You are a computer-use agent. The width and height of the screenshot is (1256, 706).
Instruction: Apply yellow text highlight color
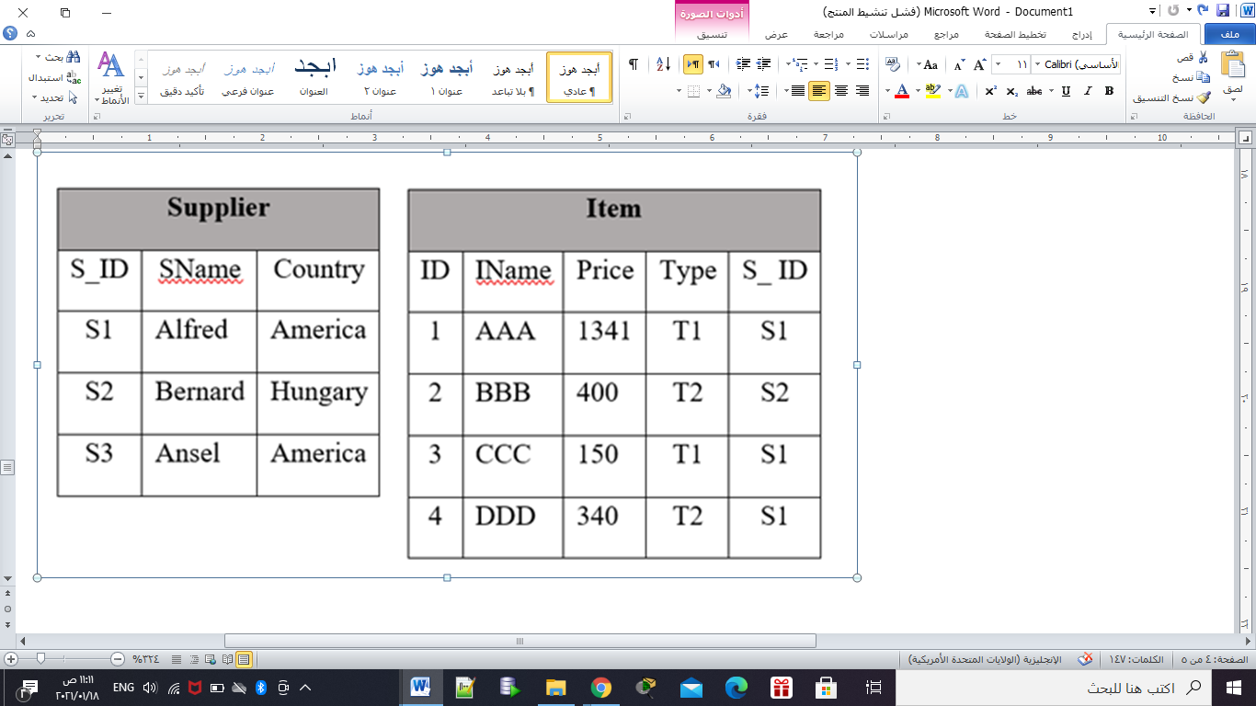931,90
